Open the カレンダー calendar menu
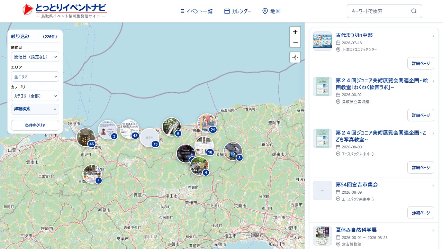 [x=237, y=11]
